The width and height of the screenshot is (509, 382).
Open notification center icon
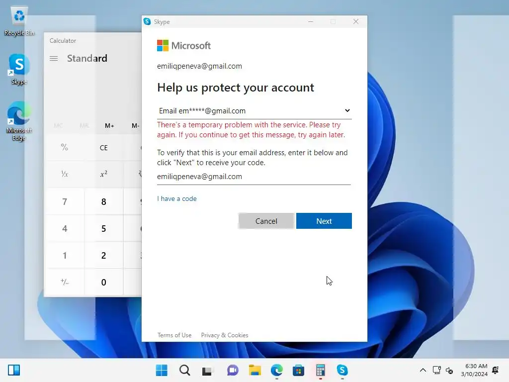pos(496,370)
